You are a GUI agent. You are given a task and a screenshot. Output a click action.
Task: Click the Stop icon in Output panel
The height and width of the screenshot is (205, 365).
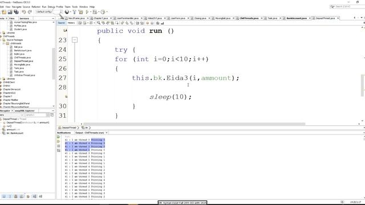pos(58,146)
